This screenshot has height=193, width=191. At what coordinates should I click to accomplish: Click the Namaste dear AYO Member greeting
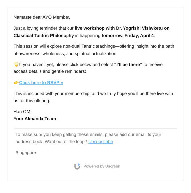click(x=42, y=17)
